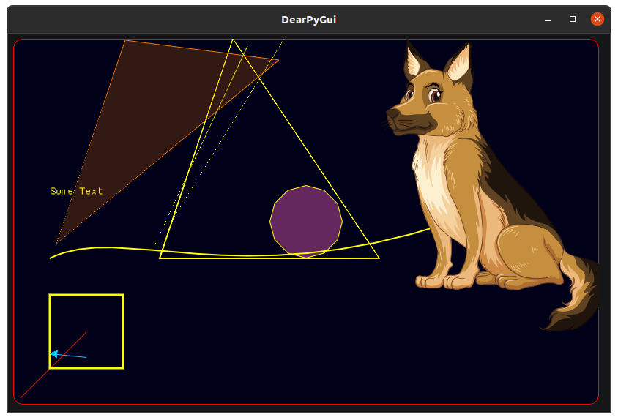Click the "Some Text" label

coord(76,191)
